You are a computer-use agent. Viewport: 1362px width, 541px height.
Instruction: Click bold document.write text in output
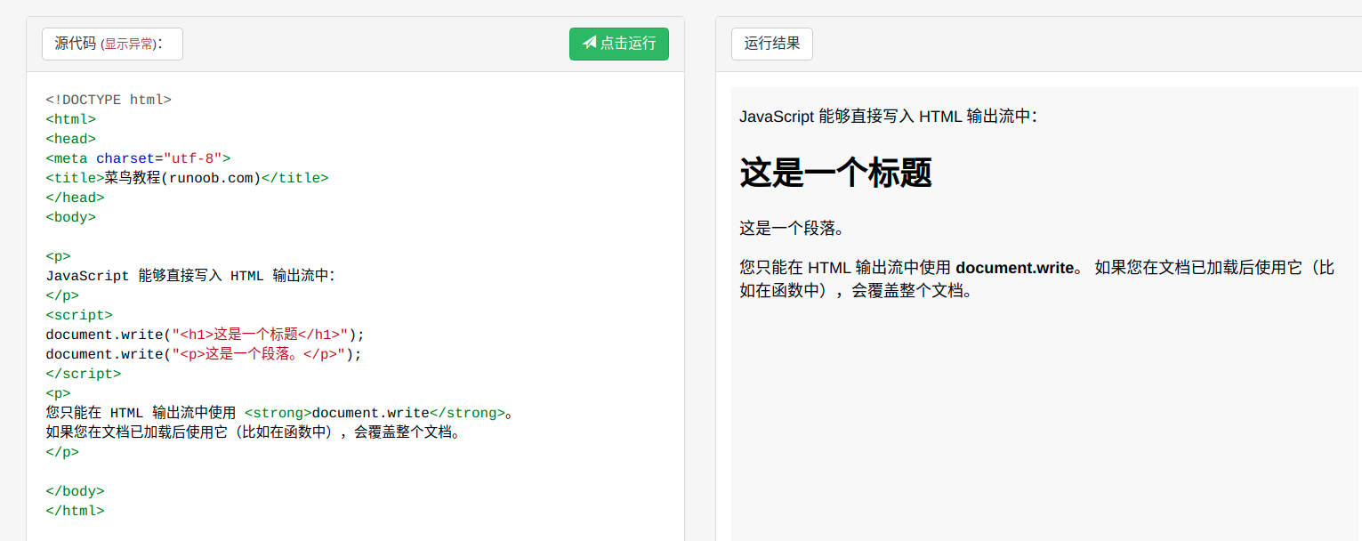[1014, 268]
